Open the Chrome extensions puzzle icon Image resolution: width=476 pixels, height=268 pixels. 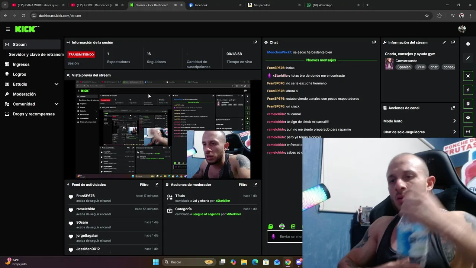439,16
